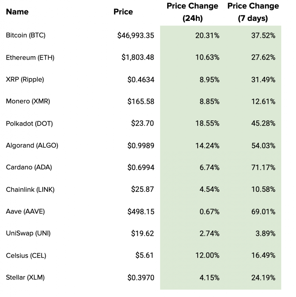
Task: Select the Price Change (7 days) header
Action: tap(253, 12)
